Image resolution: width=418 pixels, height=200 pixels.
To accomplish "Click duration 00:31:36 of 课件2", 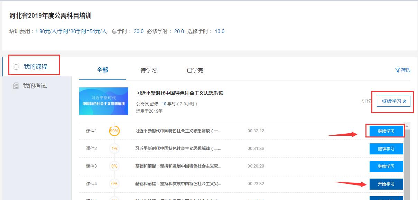I will (x=256, y=149).
